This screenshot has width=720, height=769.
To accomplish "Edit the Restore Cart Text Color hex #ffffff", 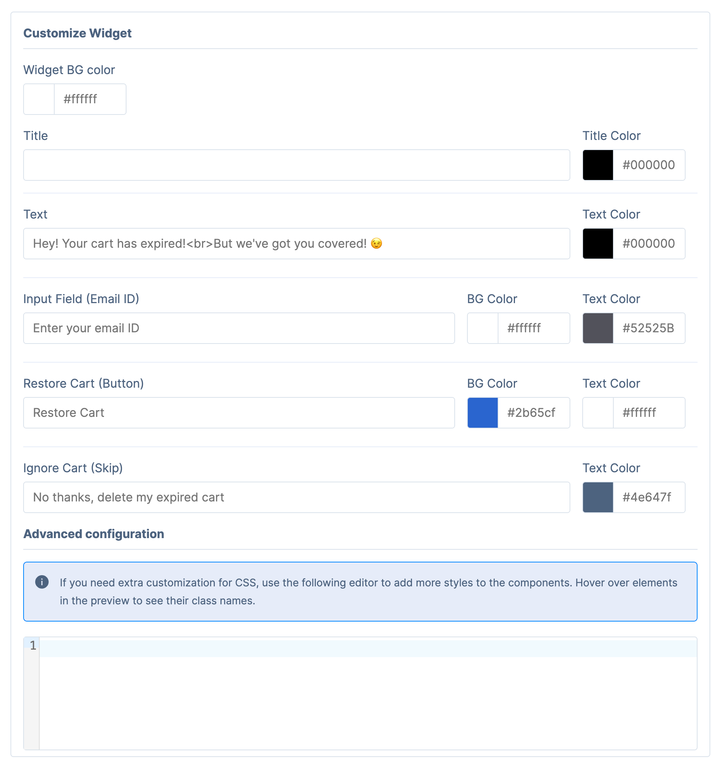I will [x=649, y=413].
